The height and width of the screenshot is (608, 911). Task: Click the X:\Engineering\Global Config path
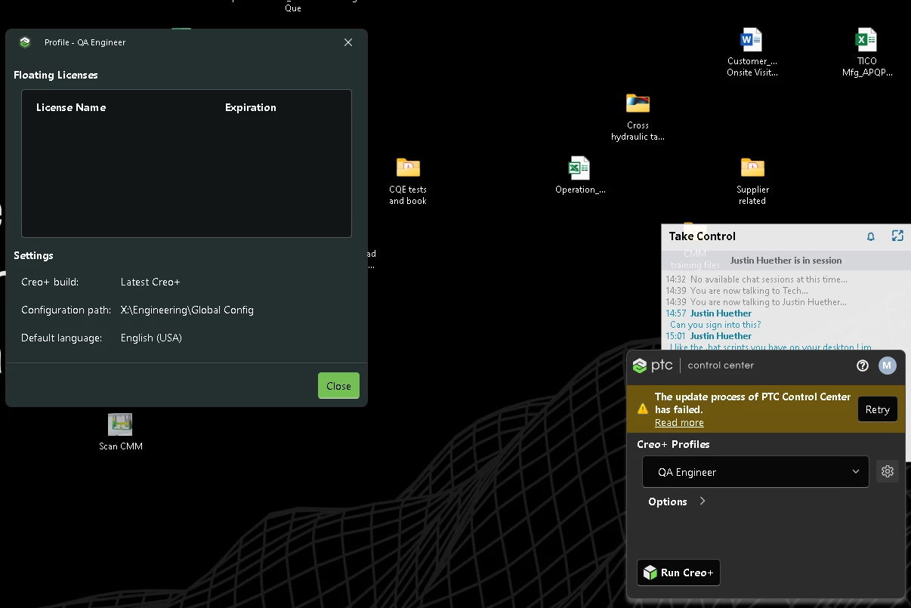(187, 310)
